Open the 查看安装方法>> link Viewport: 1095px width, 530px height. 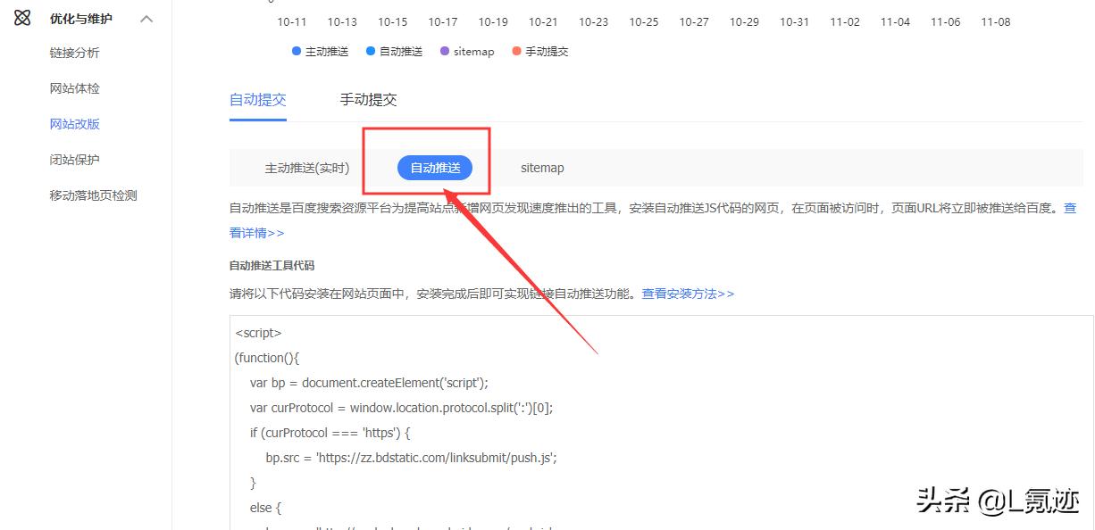(x=688, y=293)
